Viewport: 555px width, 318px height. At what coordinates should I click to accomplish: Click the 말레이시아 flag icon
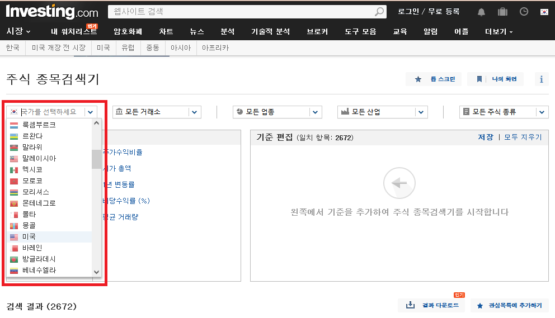pos(14,159)
